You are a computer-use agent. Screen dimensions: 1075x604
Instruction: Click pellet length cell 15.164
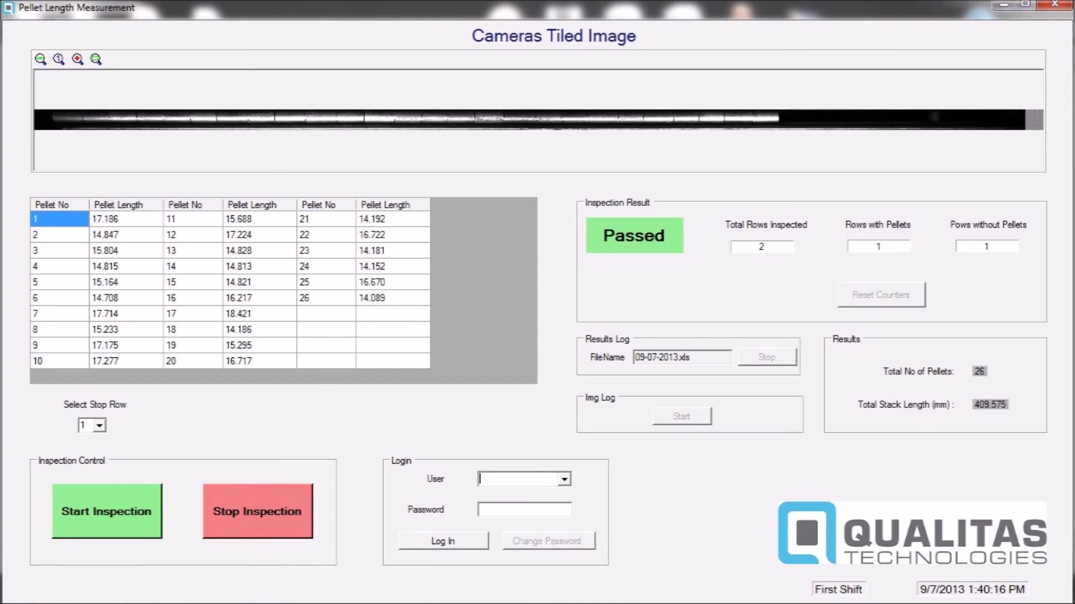[126, 282]
